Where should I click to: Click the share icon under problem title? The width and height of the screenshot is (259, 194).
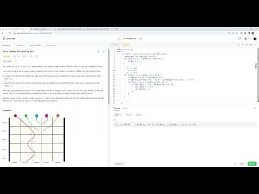click(x=37, y=57)
